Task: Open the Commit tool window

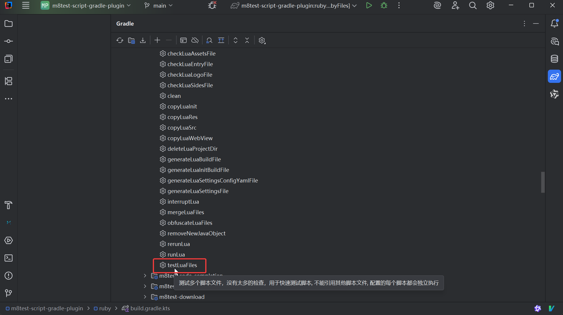Action: 9,41
